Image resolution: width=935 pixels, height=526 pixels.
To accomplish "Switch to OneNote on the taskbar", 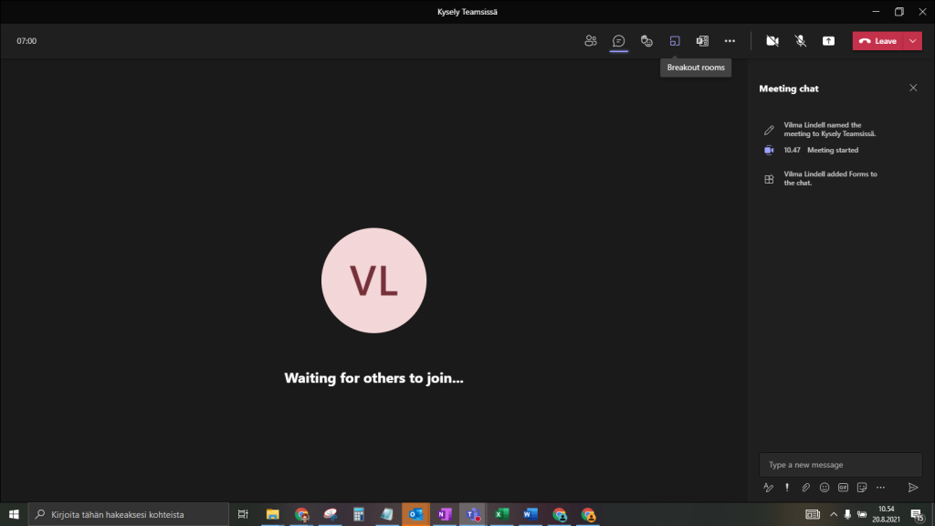I will [x=445, y=514].
